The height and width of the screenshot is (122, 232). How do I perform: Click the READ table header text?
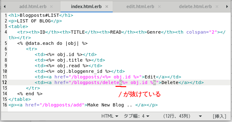click(x=116, y=32)
